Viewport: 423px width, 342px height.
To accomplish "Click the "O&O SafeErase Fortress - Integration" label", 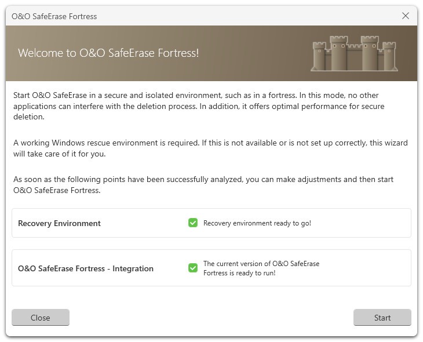I will coord(86,268).
